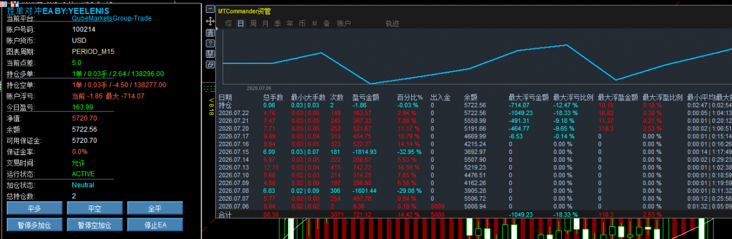Select the 2026.07.10 row date
This screenshot has width=732, height=239.
pyautogui.click(x=234, y=175)
